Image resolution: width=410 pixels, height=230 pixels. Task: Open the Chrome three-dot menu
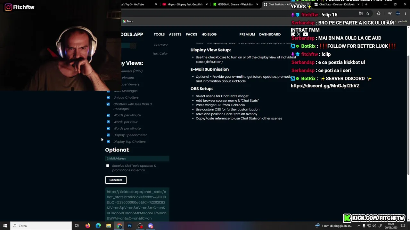pos(406,13)
